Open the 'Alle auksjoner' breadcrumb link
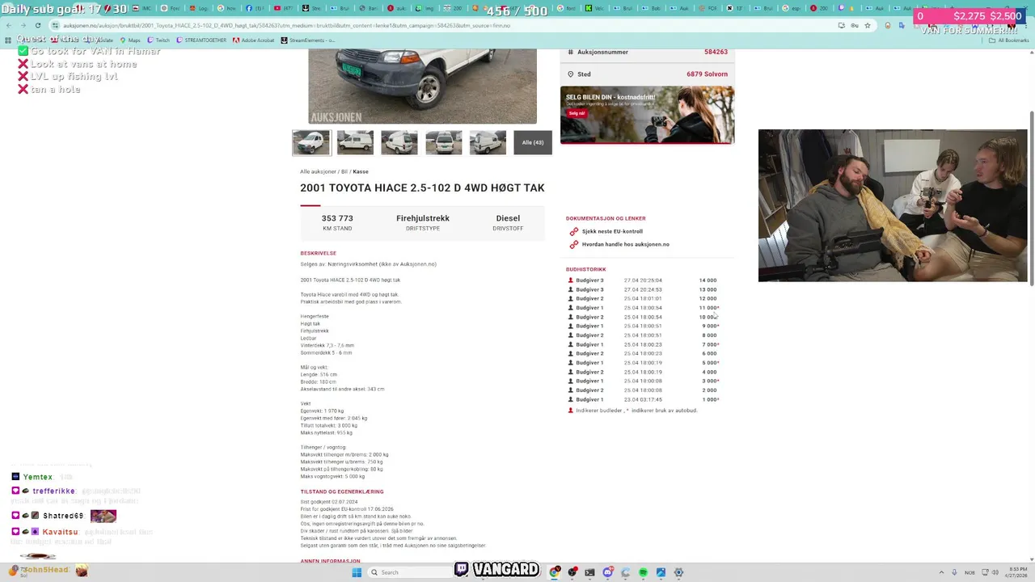Image resolution: width=1035 pixels, height=582 pixels. 319,171
